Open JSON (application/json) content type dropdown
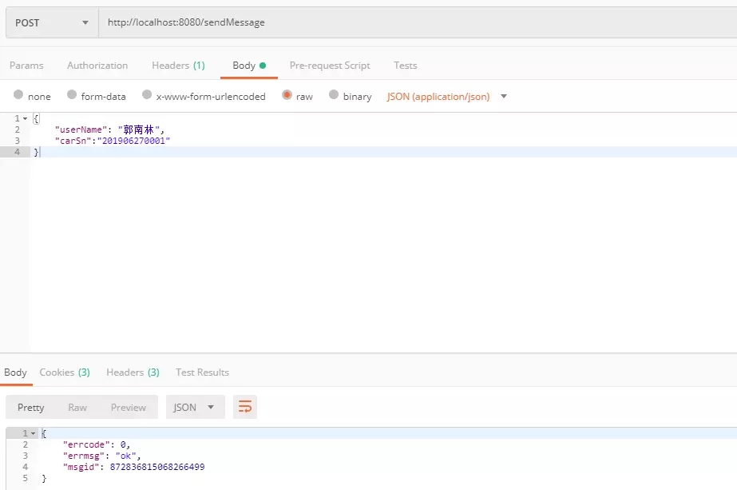The height and width of the screenshot is (490, 737). 446,97
